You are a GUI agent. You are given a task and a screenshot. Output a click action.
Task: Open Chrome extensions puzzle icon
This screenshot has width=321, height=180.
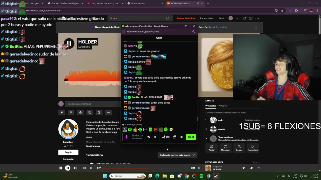[x=296, y=10]
